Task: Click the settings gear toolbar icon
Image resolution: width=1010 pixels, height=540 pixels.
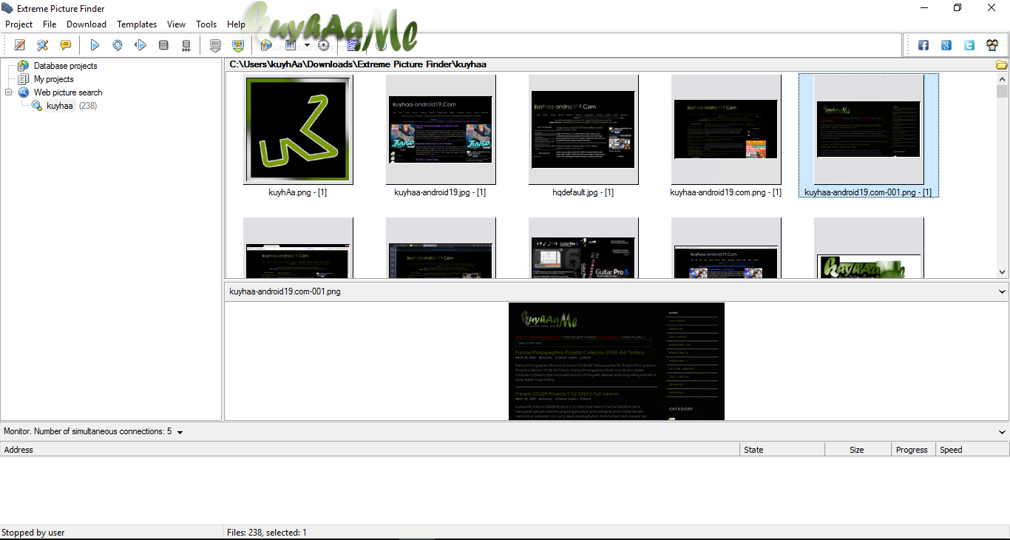Action: point(323,45)
